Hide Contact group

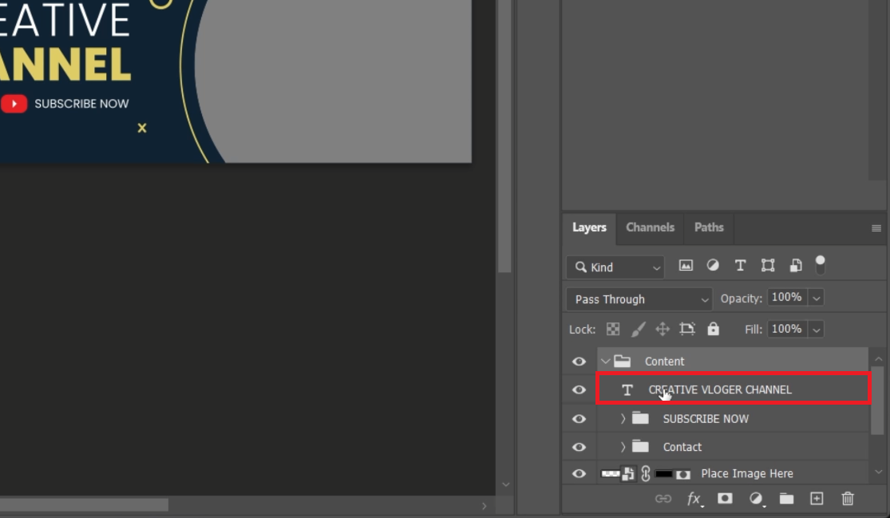click(579, 447)
